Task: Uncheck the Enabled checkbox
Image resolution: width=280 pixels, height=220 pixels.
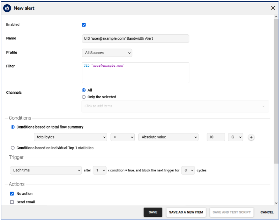Action: tap(84, 25)
